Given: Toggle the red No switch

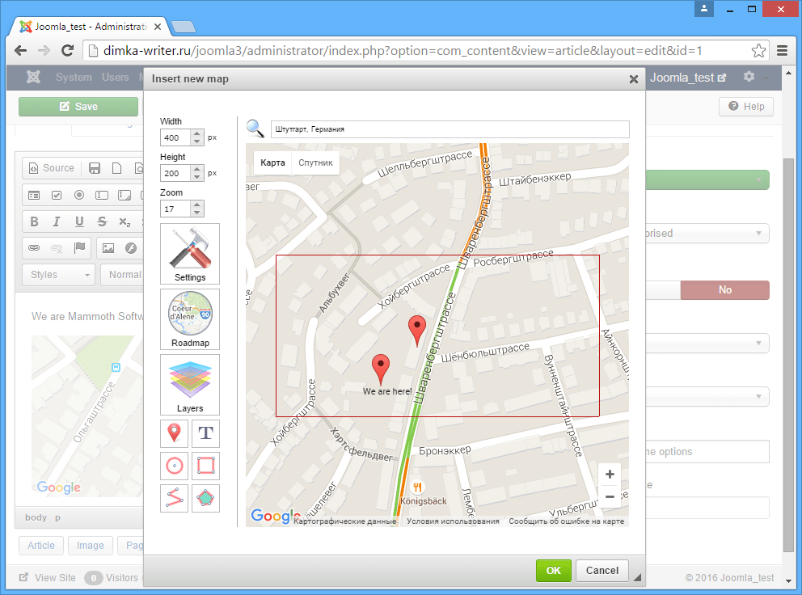Looking at the screenshot, I should 724,290.
